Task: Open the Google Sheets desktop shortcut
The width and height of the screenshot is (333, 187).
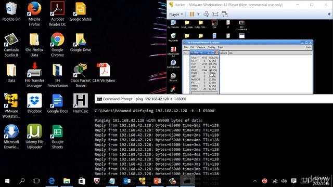Action: [57, 137]
